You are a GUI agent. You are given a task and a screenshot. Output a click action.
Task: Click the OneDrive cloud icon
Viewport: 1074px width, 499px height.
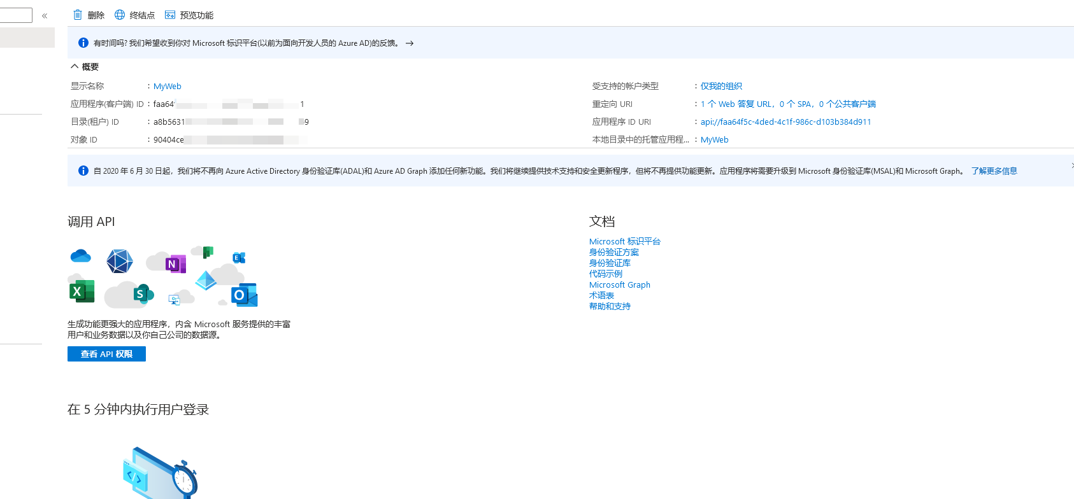tap(80, 256)
